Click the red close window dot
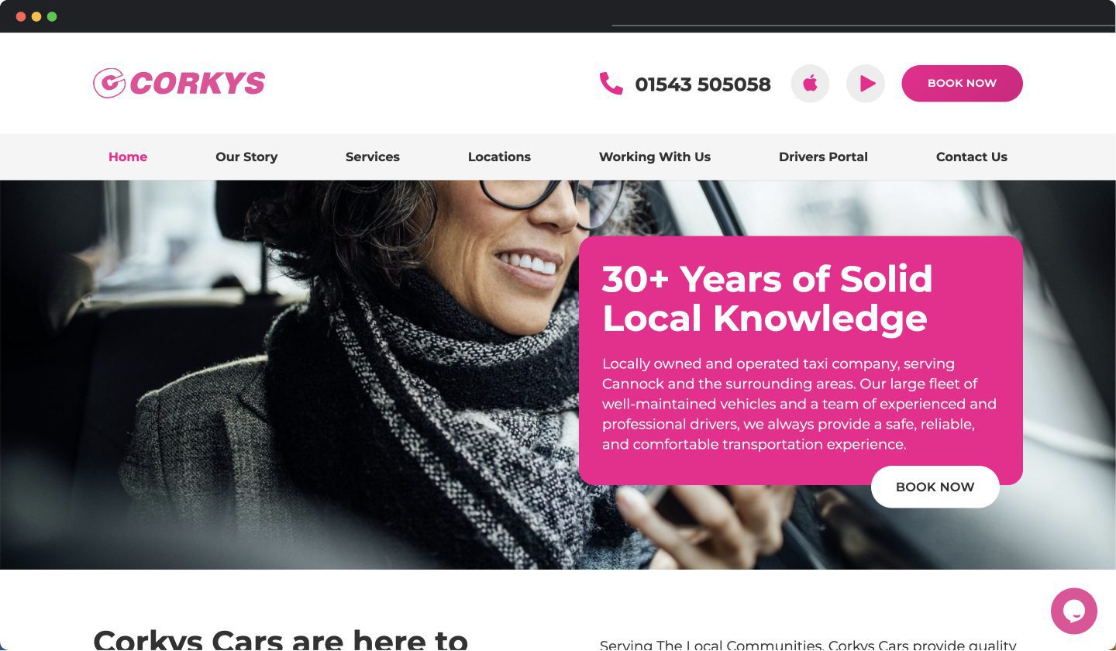Viewport: 1116px width, 651px height. point(21,16)
